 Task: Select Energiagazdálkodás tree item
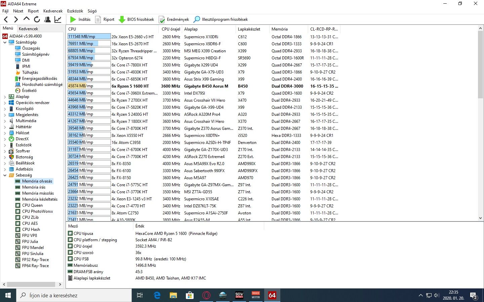40,79
